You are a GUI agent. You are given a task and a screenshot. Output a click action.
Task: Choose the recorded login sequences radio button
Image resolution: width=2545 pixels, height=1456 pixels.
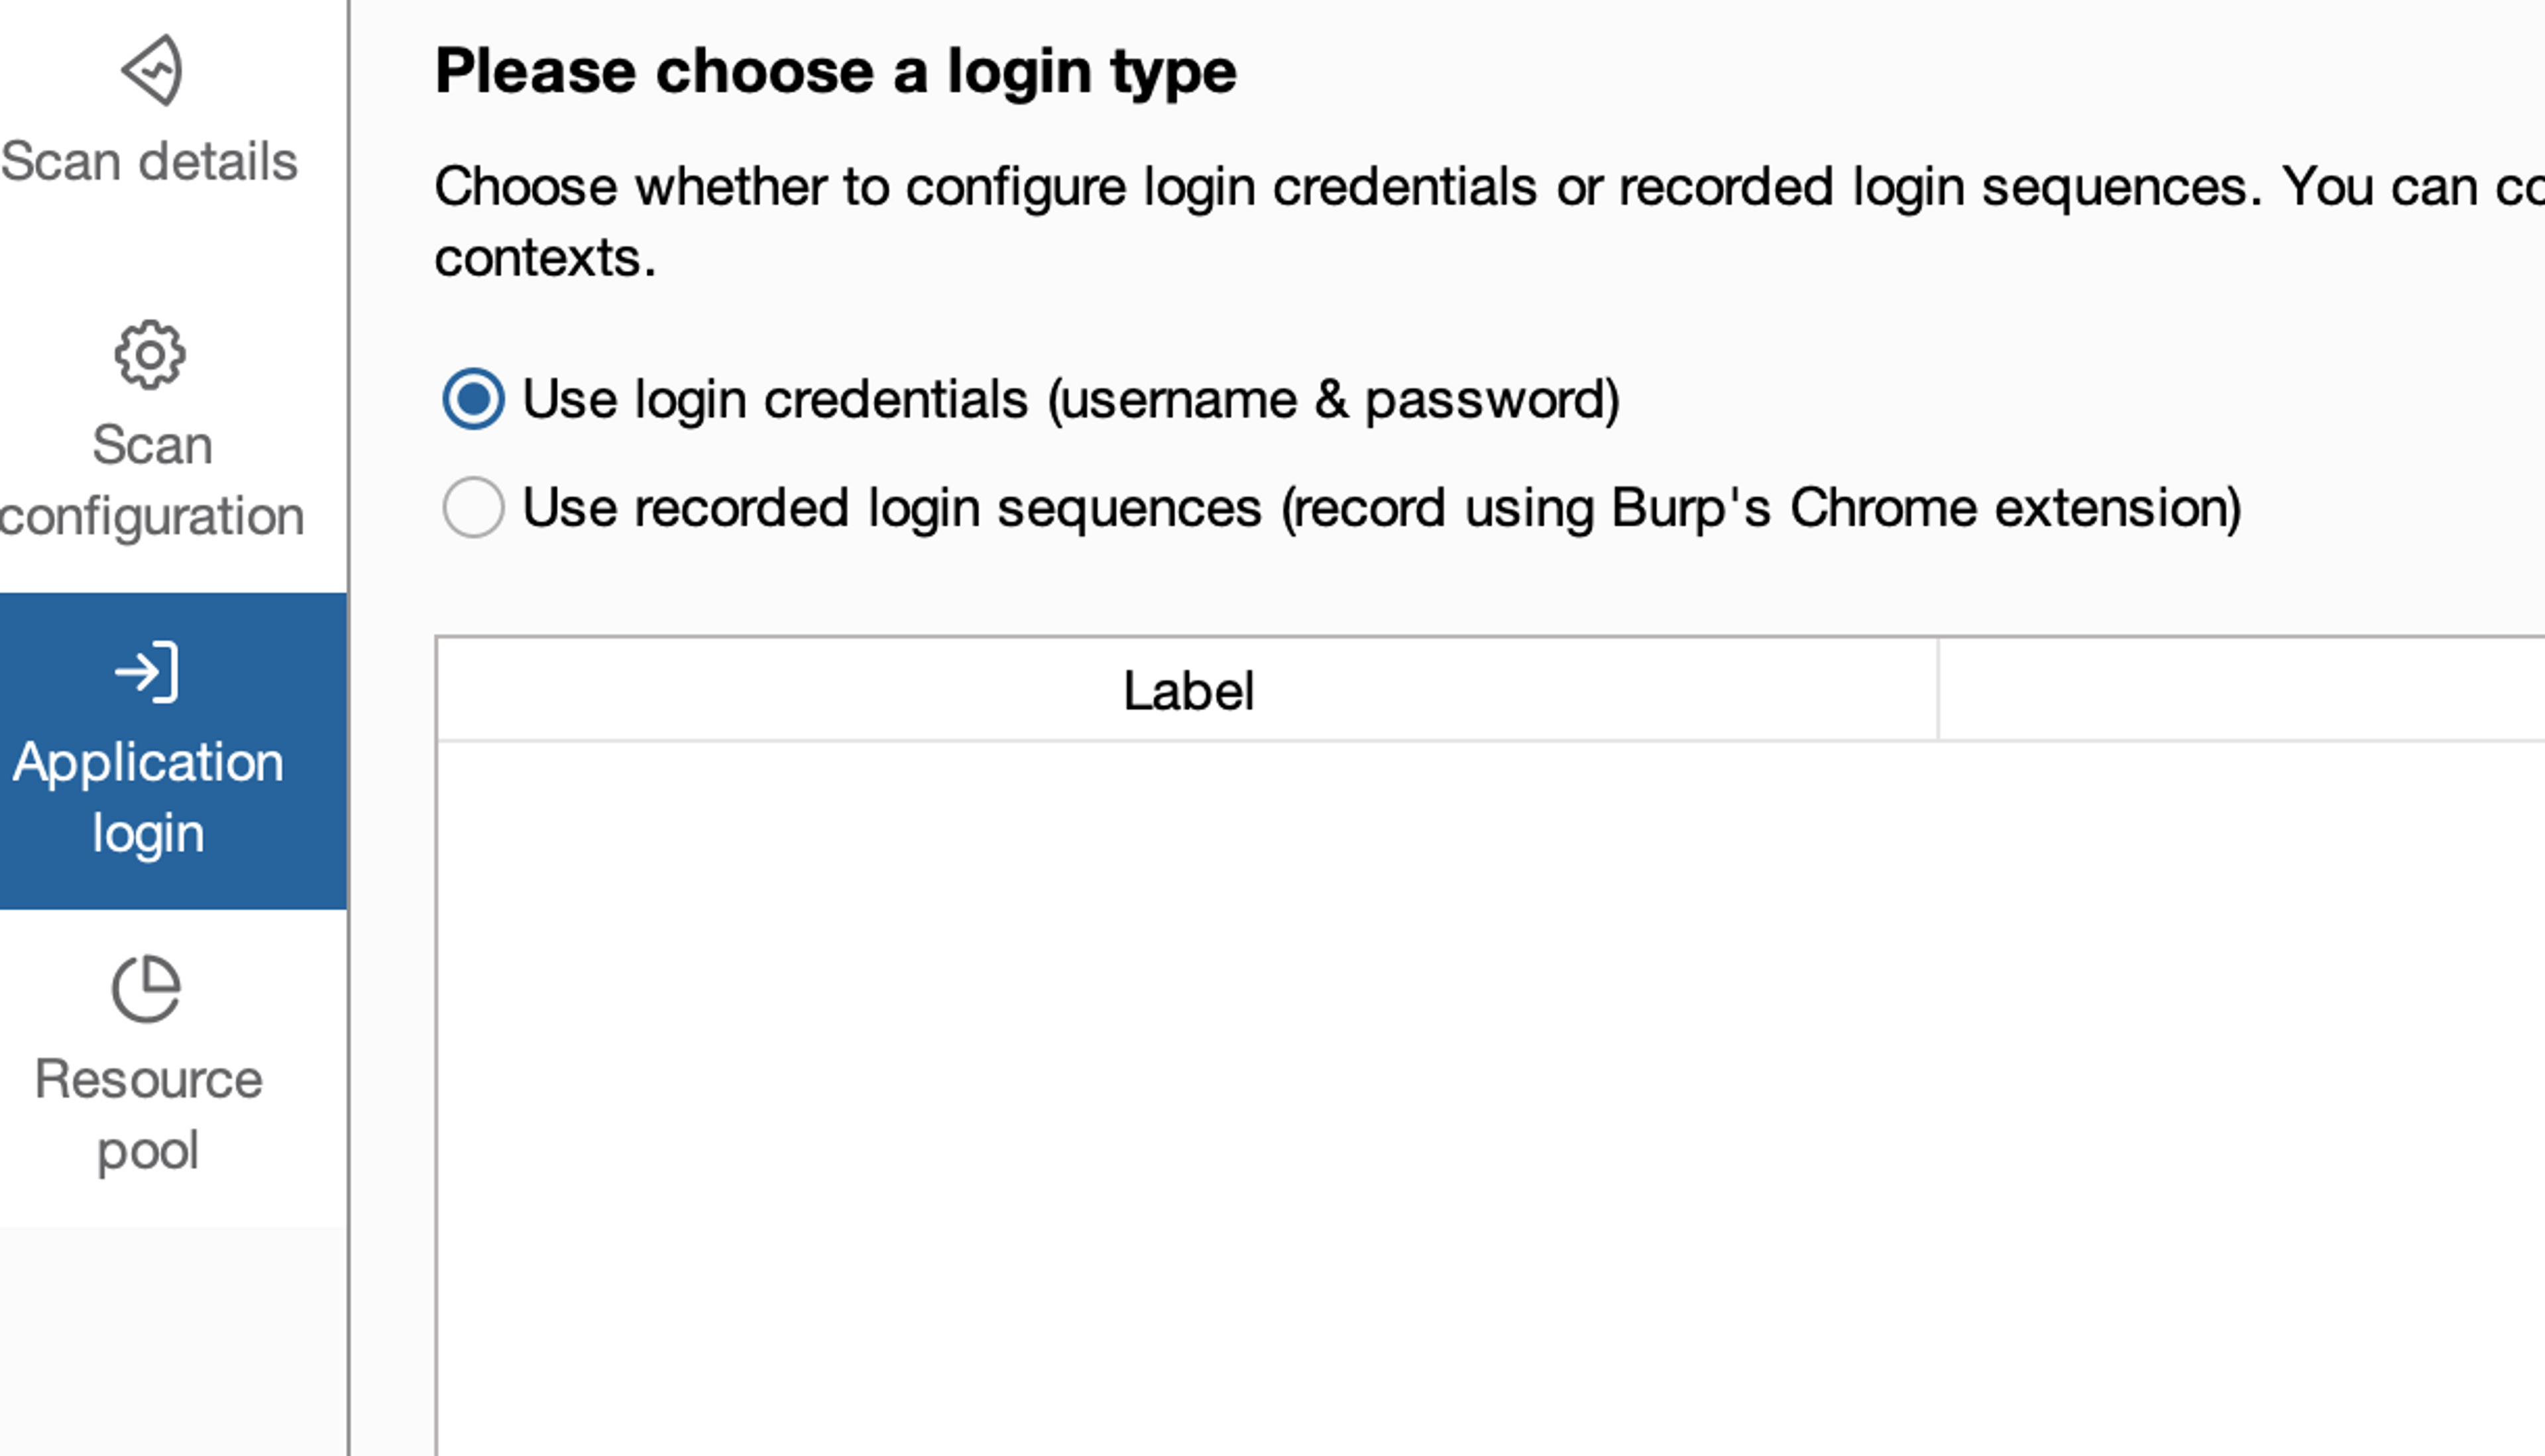(x=473, y=507)
